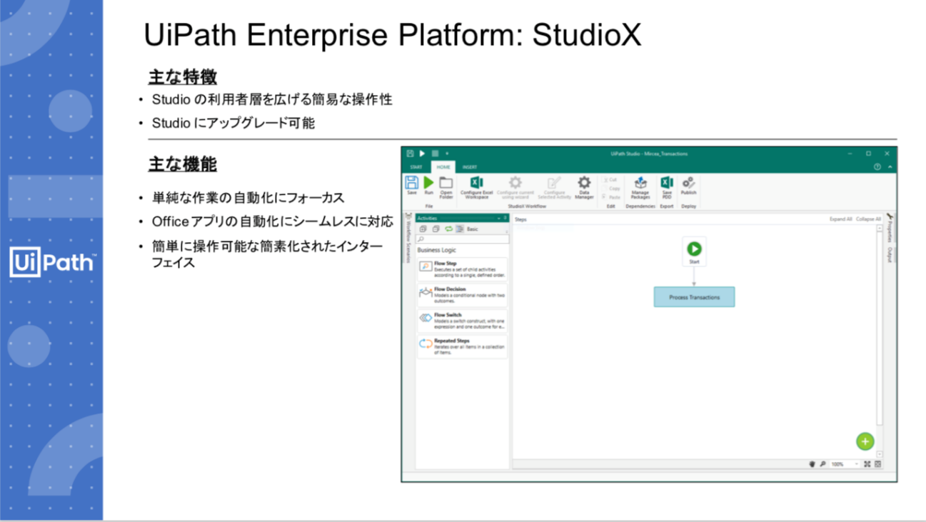Click the Start node on the canvas

point(694,251)
